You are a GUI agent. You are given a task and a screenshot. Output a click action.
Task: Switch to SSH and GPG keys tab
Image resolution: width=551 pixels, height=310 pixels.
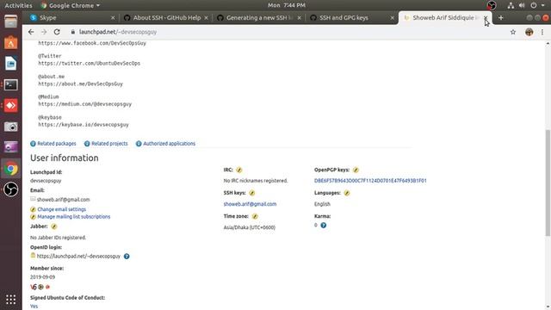click(352, 18)
